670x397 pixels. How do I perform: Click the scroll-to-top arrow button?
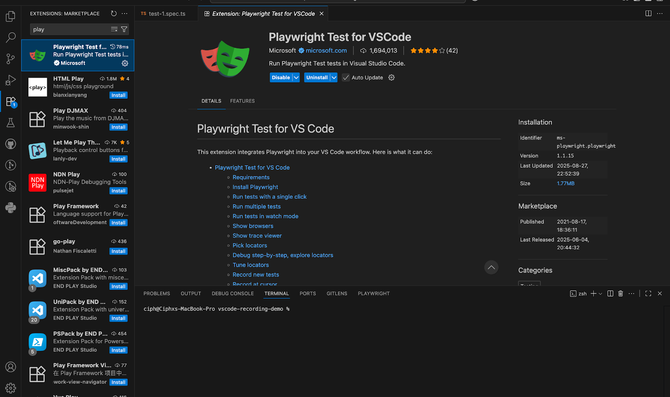tap(491, 267)
